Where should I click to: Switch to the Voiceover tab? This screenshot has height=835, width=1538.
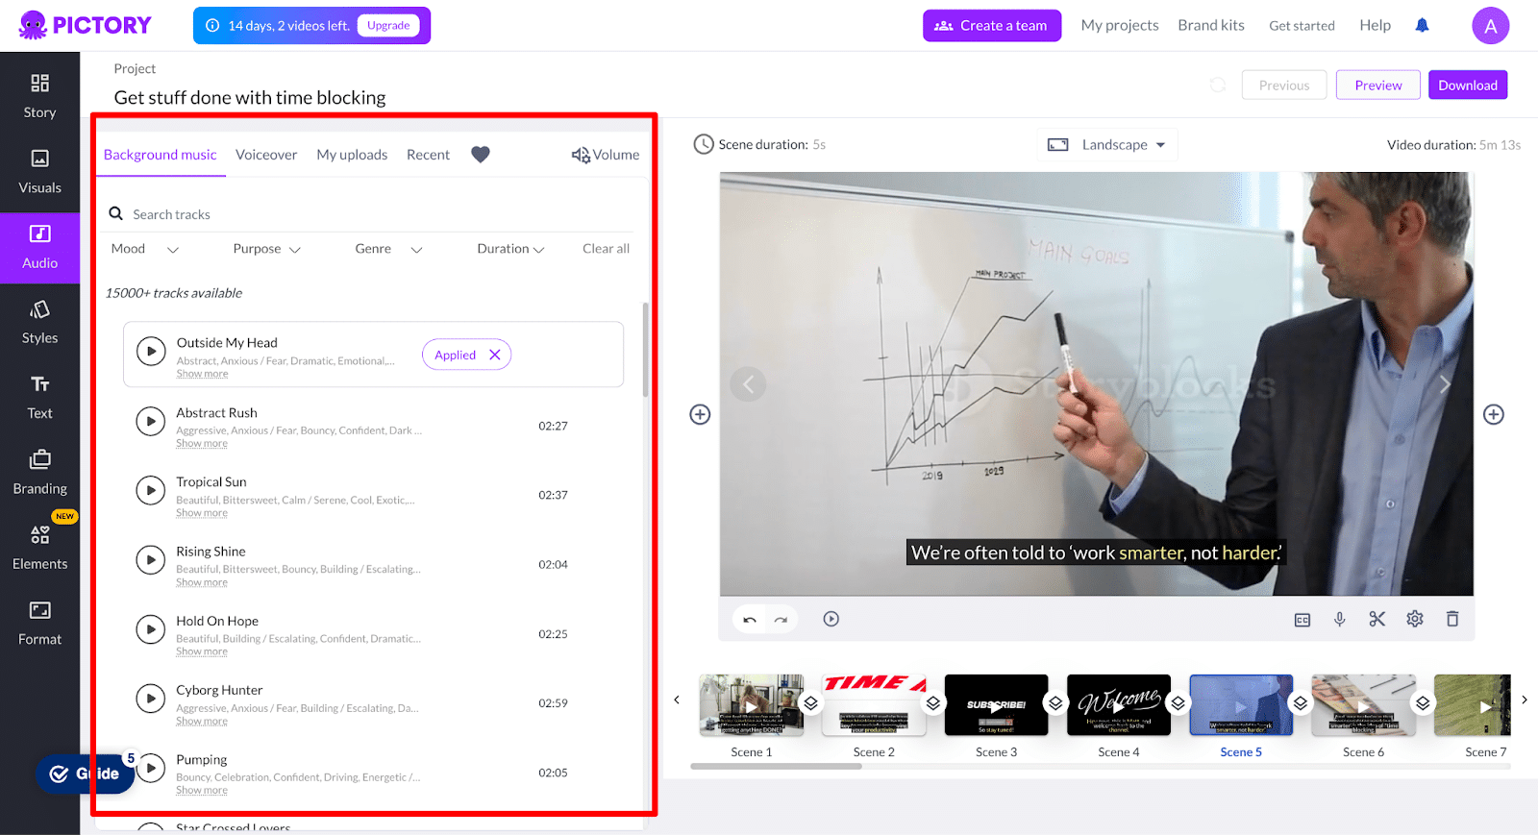[266, 155]
